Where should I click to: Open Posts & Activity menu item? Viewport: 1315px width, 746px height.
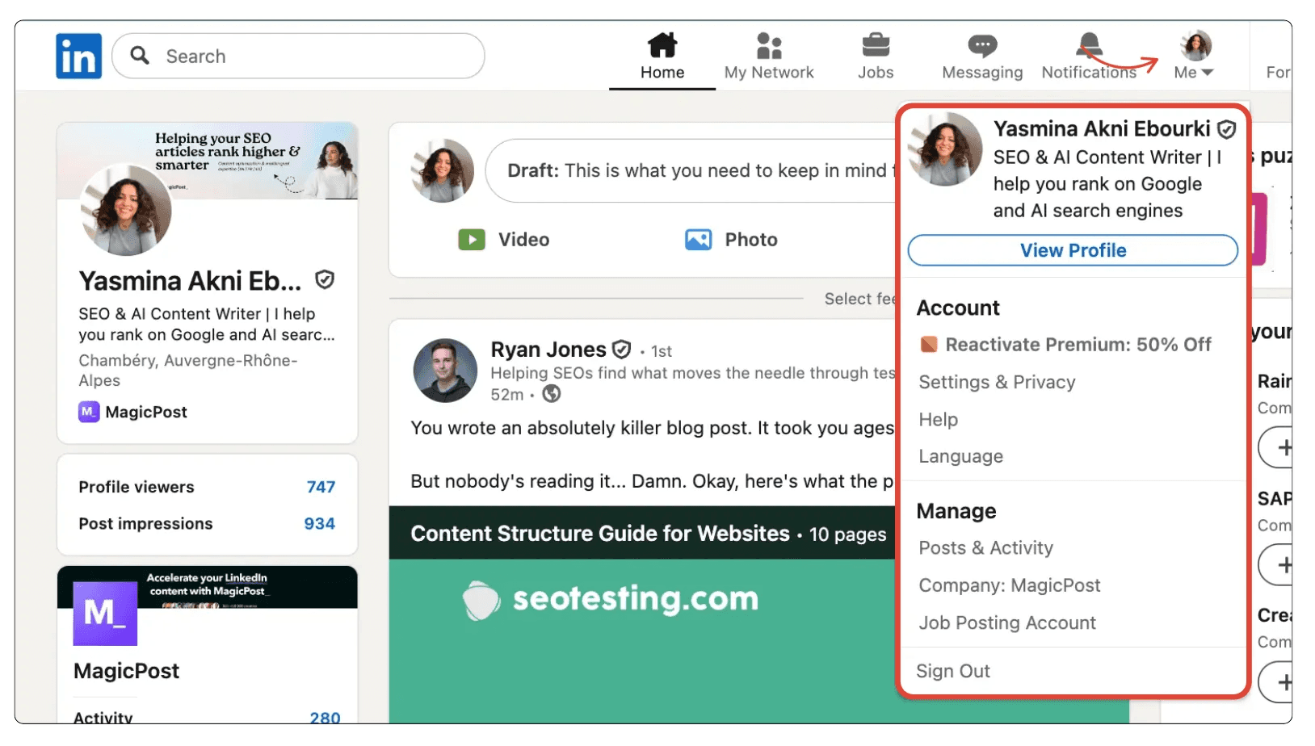pos(986,548)
